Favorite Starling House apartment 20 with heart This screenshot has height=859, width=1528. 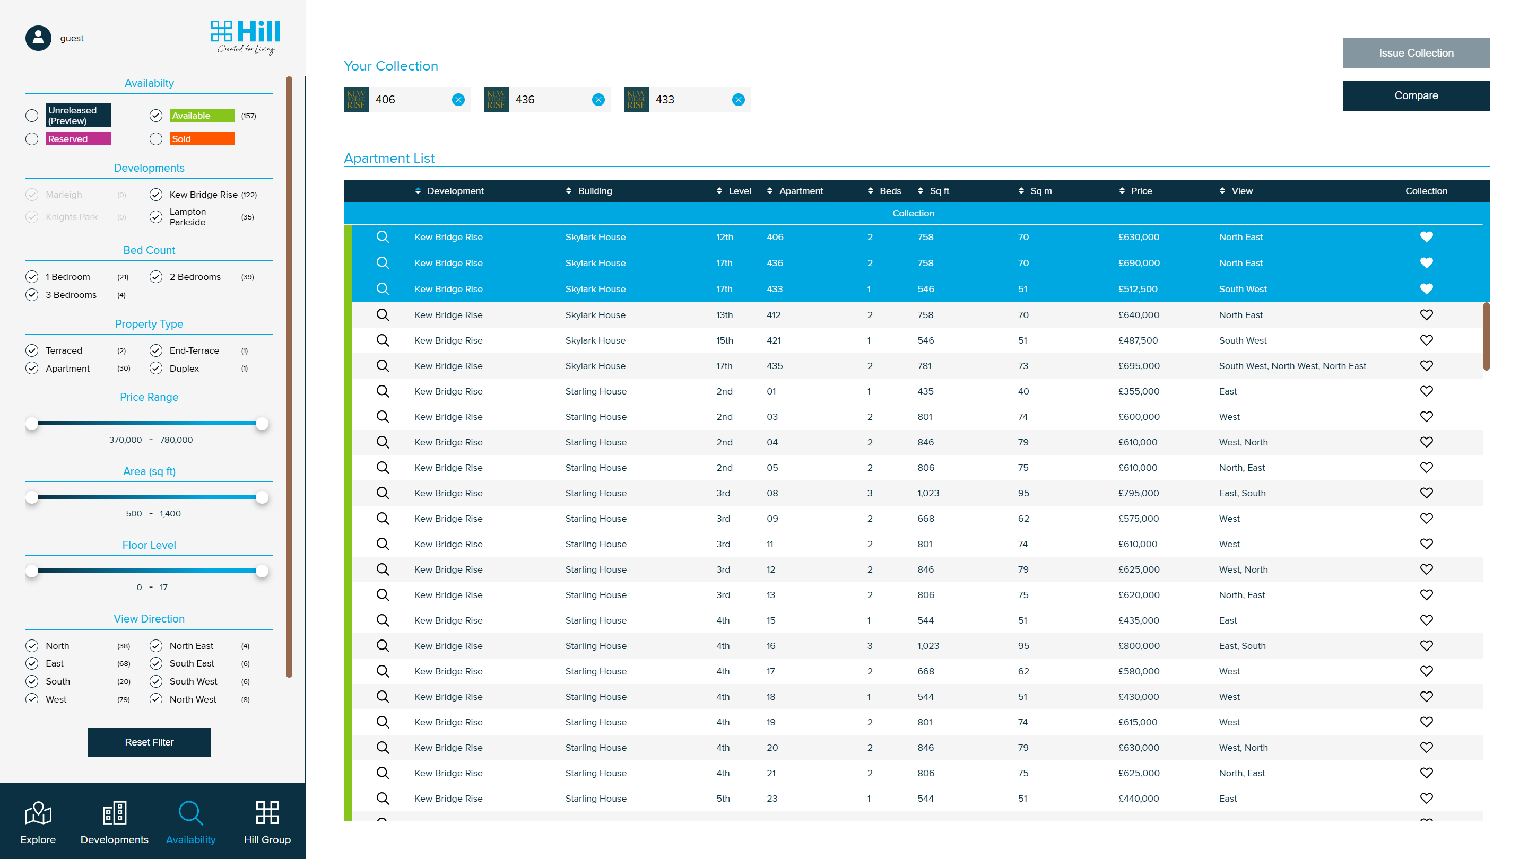(x=1426, y=748)
